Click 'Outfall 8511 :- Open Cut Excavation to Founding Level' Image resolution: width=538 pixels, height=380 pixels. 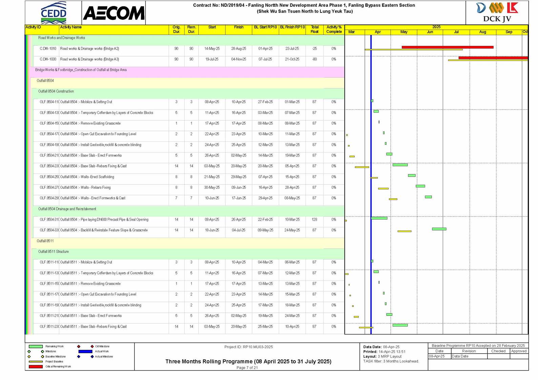click(x=98, y=294)
